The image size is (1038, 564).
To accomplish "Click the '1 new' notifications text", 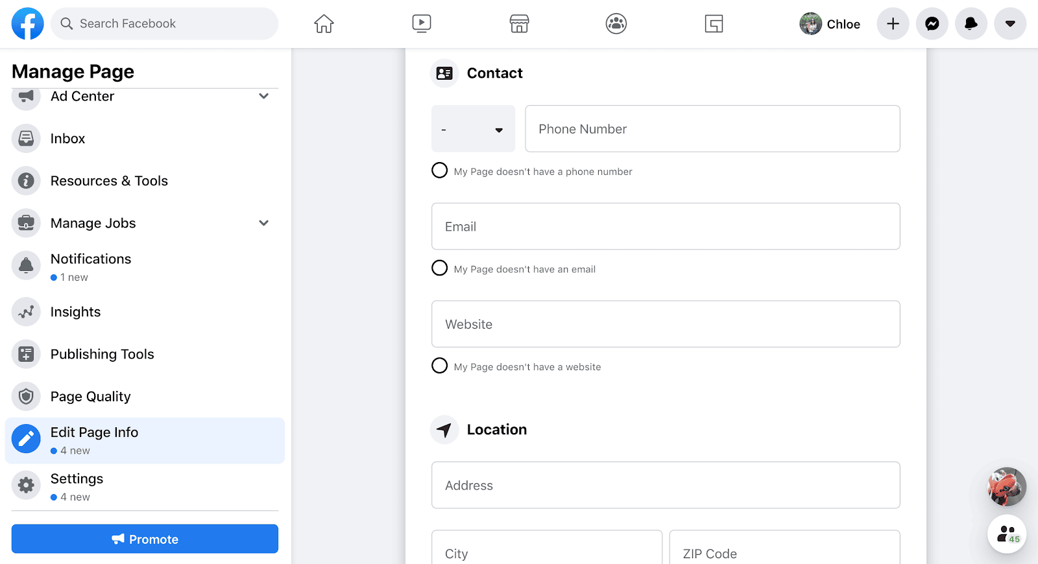I will point(74,277).
